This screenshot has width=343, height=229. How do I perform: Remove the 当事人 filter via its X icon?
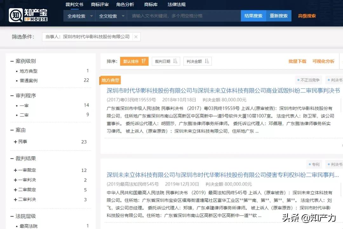coord(136,36)
